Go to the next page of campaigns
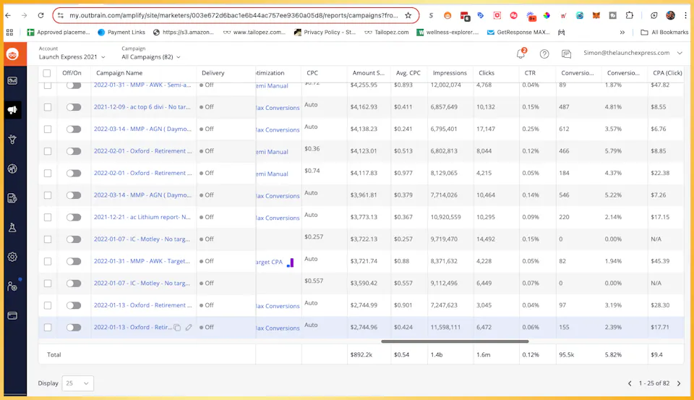The image size is (694, 400). click(x=679, y=383)
